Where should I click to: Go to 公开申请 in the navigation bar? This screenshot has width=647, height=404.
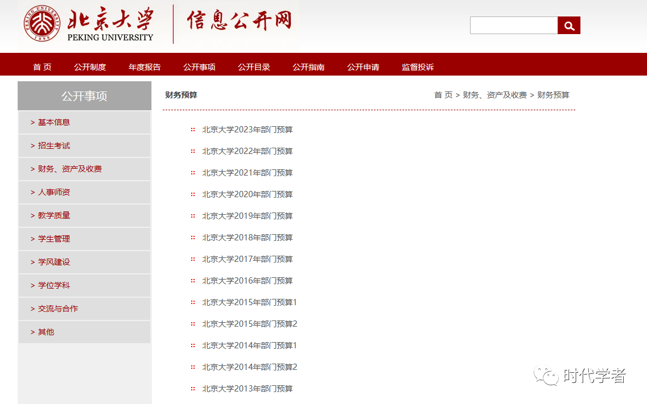363,67
